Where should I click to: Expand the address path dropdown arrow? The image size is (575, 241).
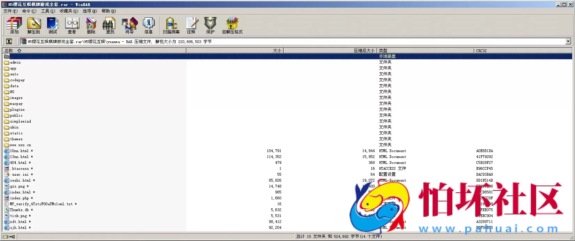pyautogui.click(x=568, y=41)
